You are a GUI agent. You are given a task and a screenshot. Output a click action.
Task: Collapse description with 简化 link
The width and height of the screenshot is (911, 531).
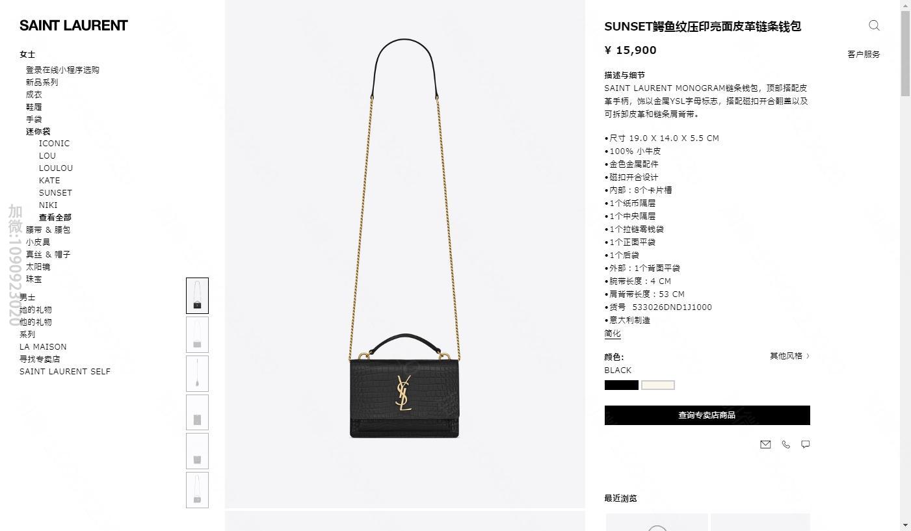pos(613,333)
